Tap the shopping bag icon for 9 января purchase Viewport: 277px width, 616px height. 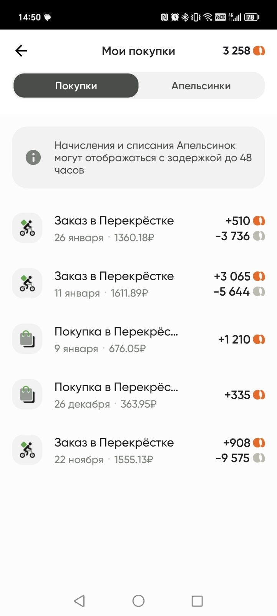27,339
